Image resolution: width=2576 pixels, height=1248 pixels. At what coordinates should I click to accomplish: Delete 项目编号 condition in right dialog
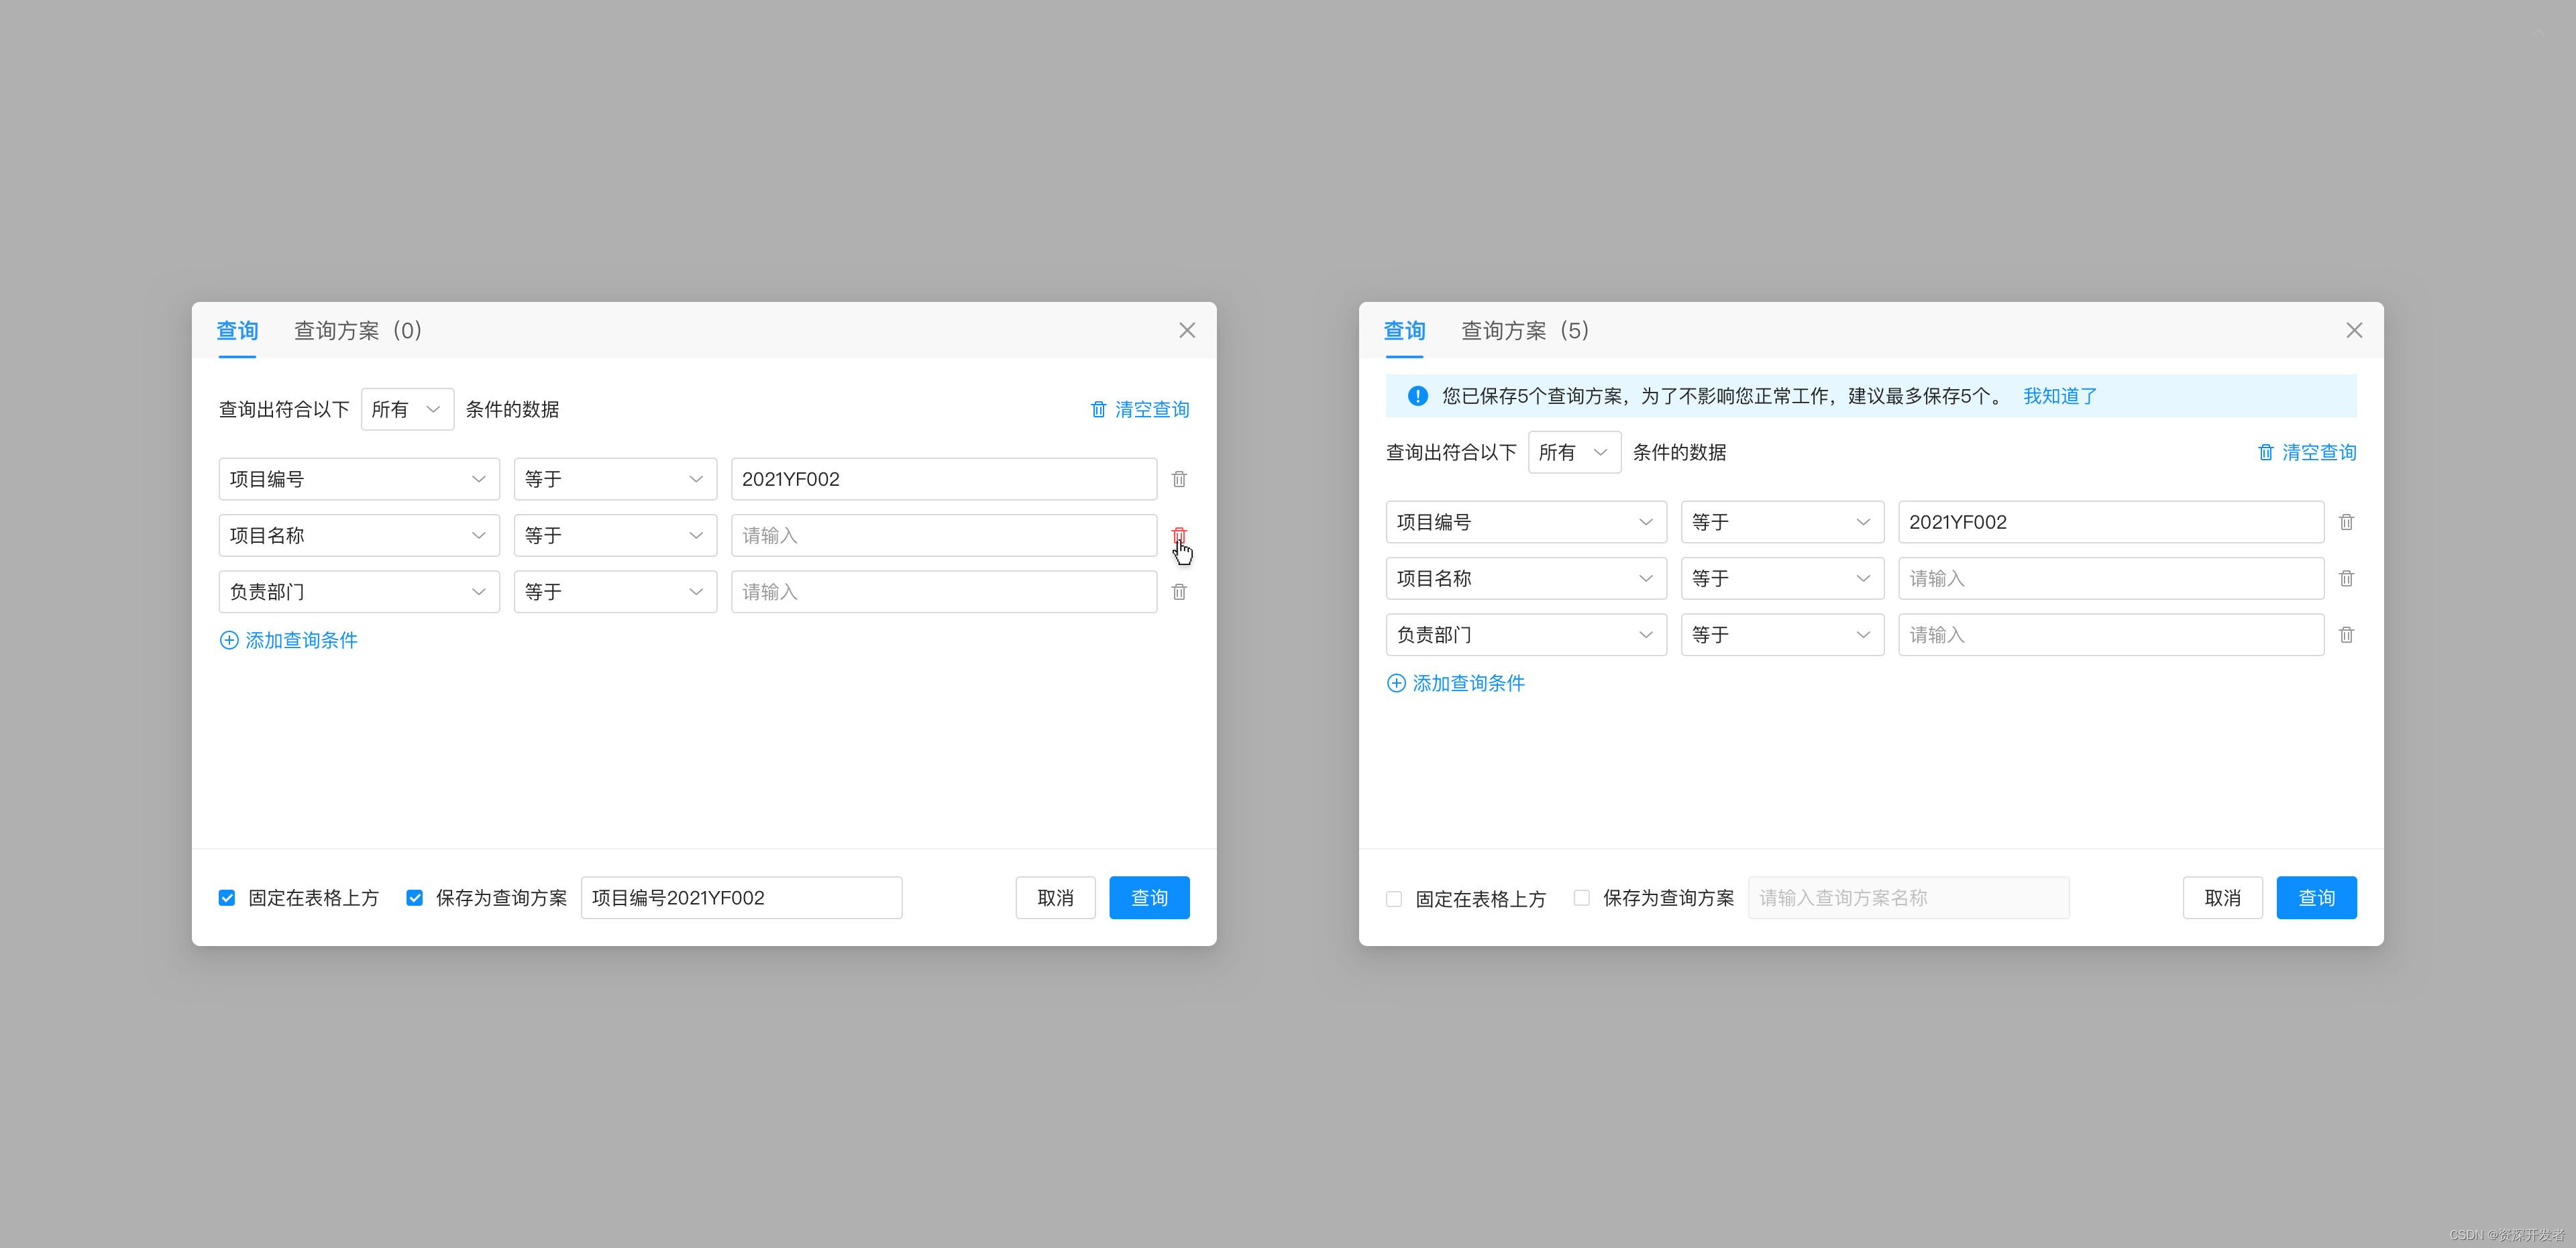point(2346,522)
